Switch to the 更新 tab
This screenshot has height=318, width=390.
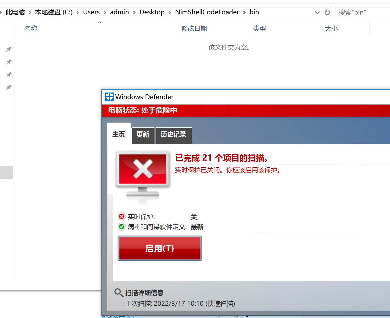(143, 135)
